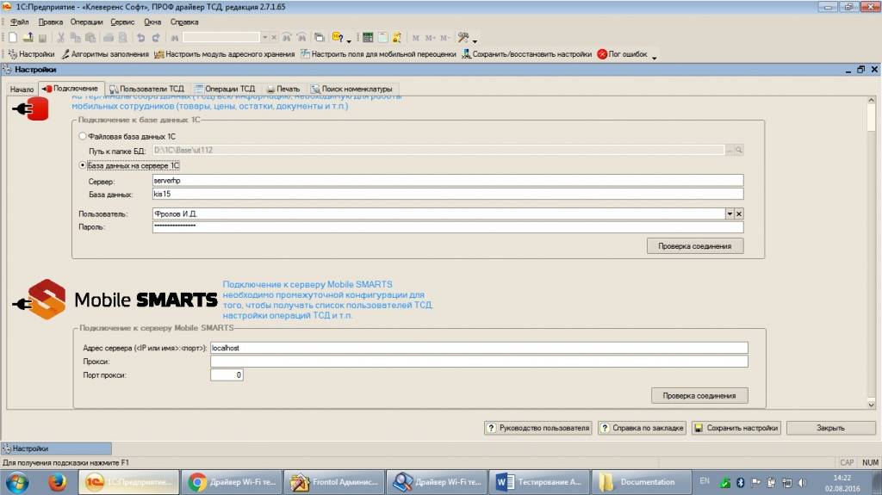
Task: Expand the Пользователь dropdown list
Action: 729,213
